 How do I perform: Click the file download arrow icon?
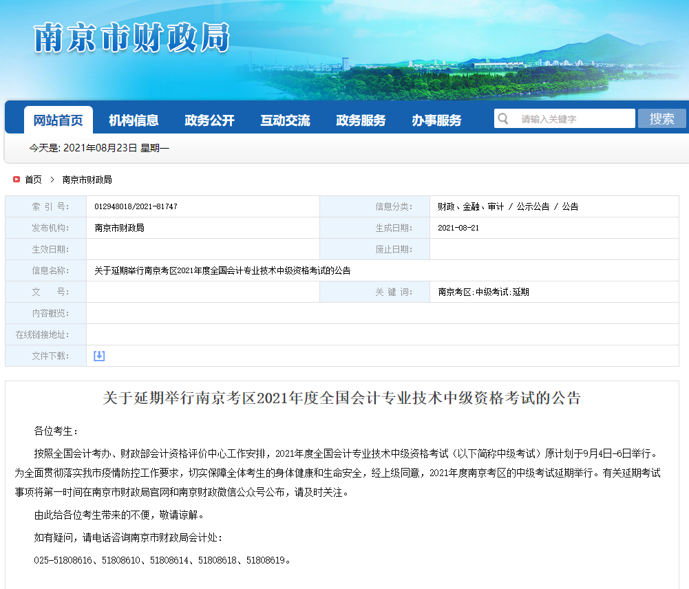[99, 356]
